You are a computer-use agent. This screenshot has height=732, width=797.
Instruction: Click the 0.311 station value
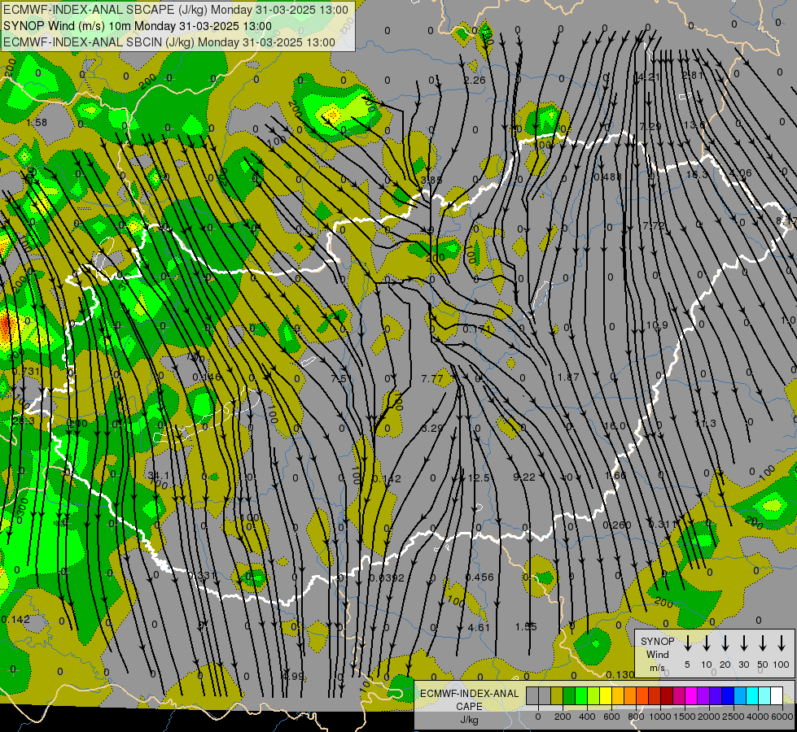point(663,525)
